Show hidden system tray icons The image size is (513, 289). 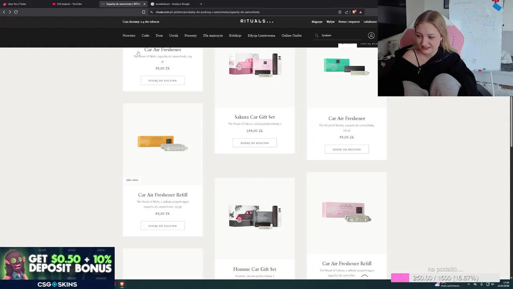tap(469, 284)
